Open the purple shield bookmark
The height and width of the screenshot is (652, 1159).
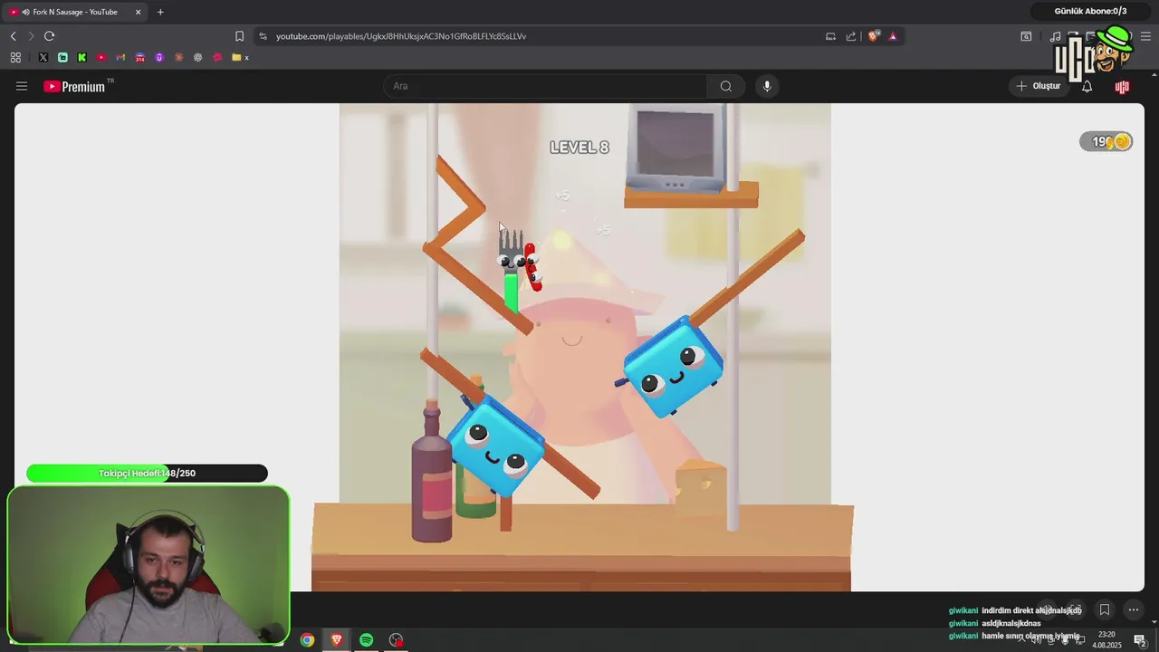(x=159, y=57)
